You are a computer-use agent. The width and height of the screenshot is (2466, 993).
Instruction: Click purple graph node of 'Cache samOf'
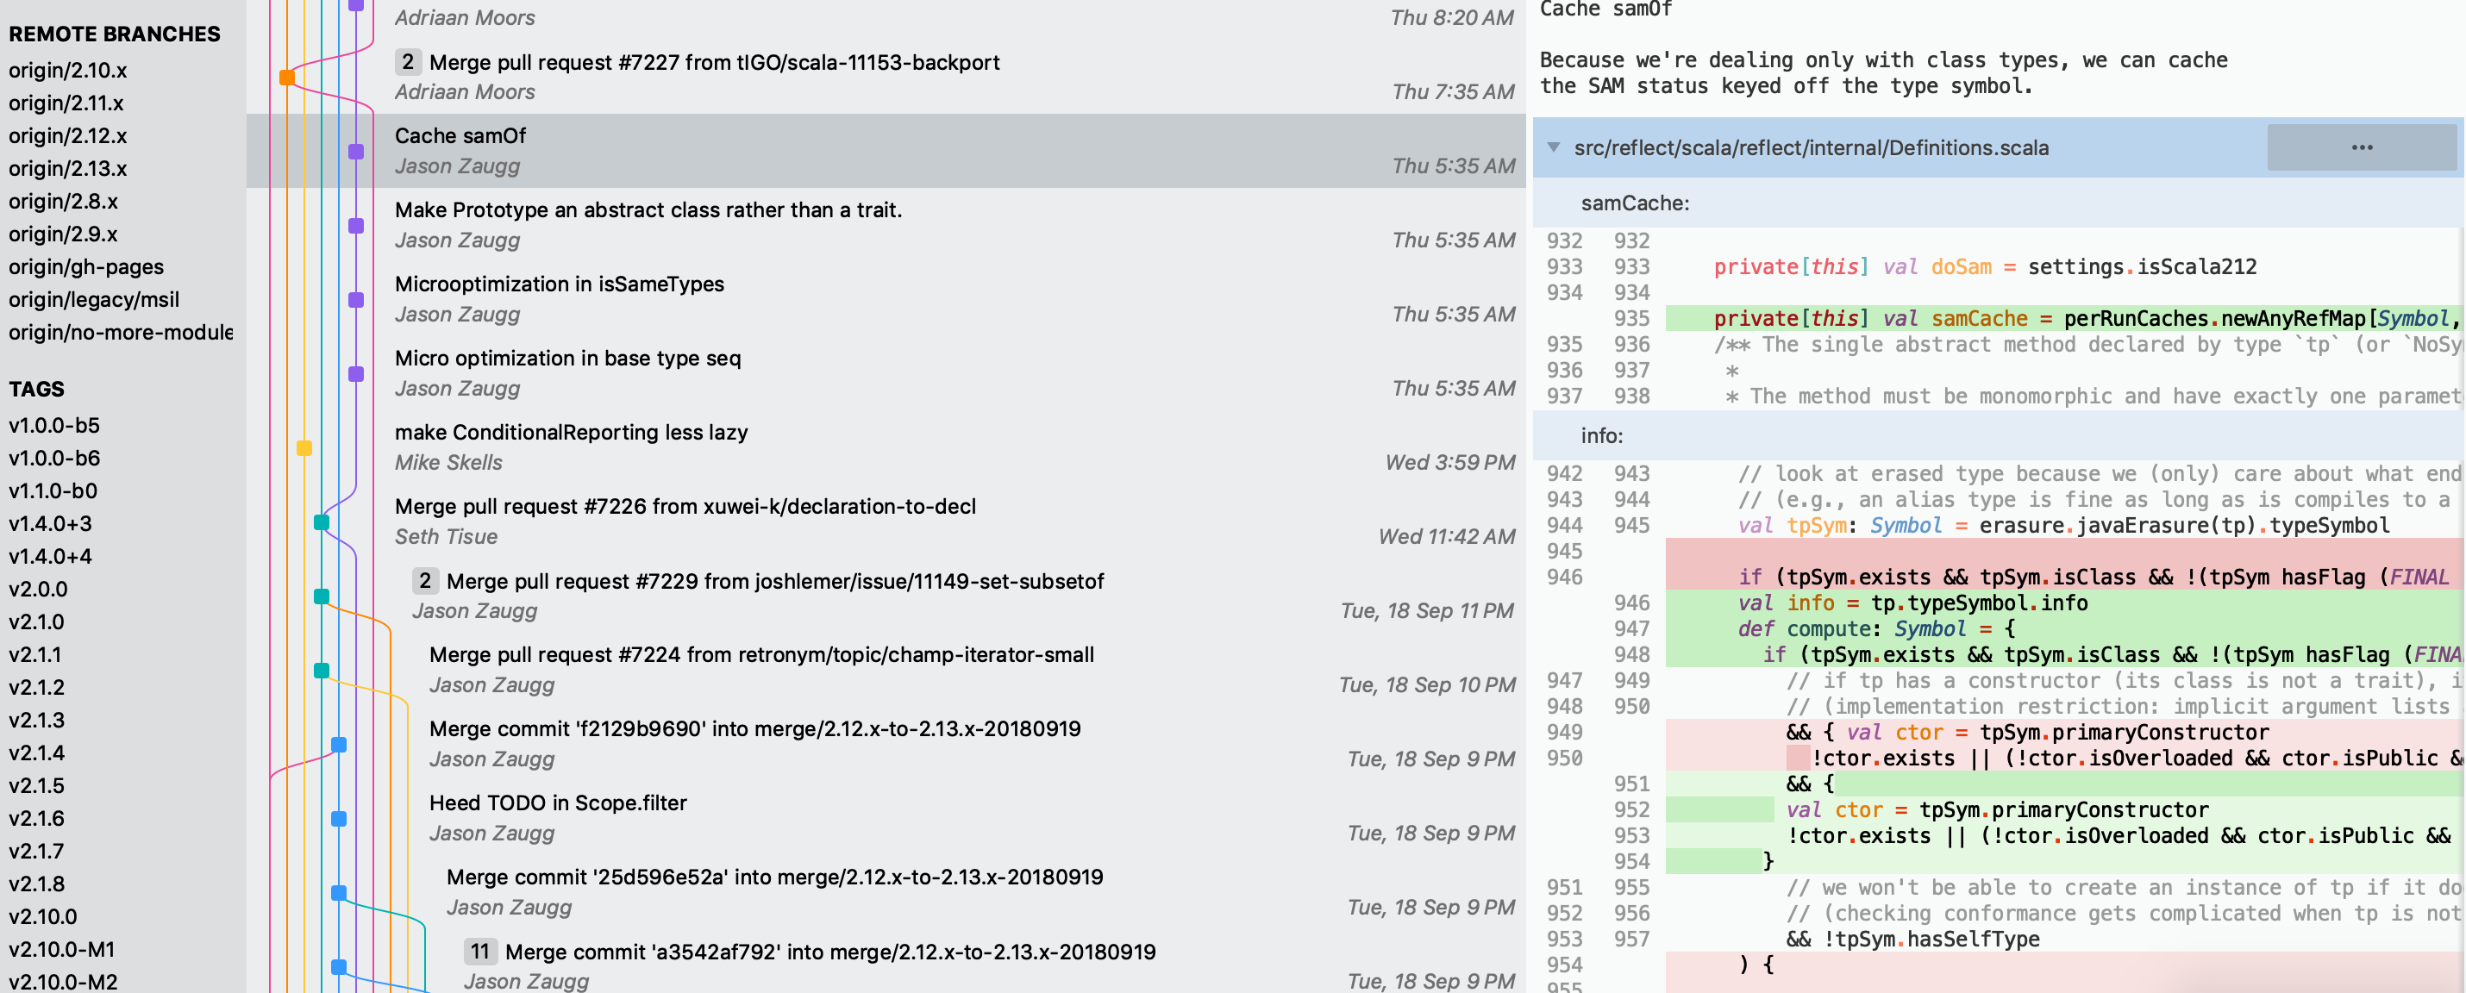(x=356, y=151)
